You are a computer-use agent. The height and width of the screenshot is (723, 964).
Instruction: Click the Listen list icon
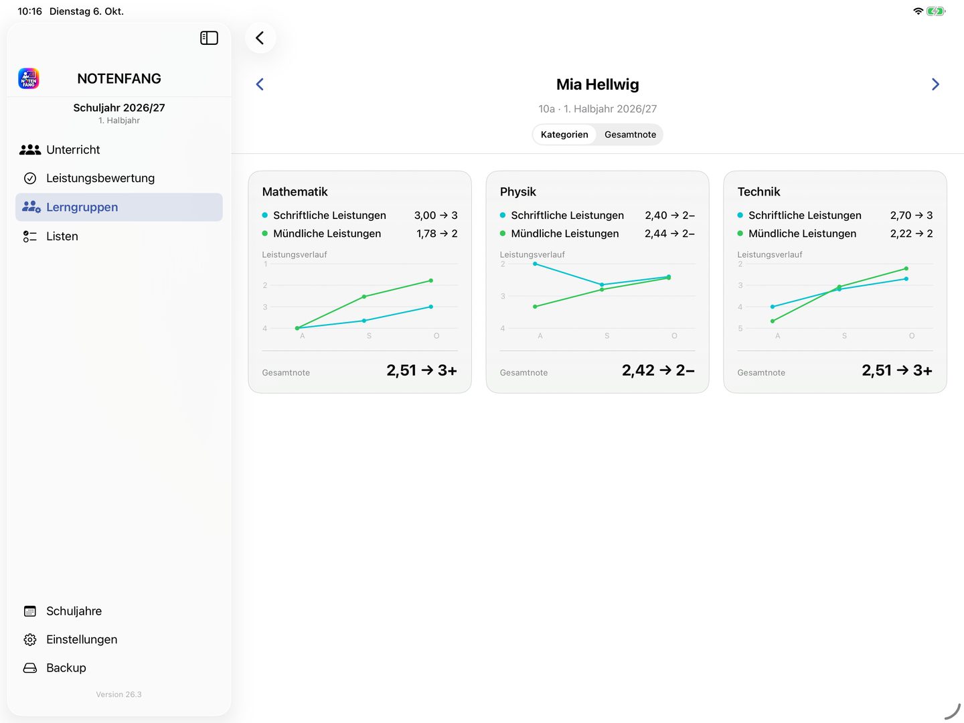tap(30, 236)
